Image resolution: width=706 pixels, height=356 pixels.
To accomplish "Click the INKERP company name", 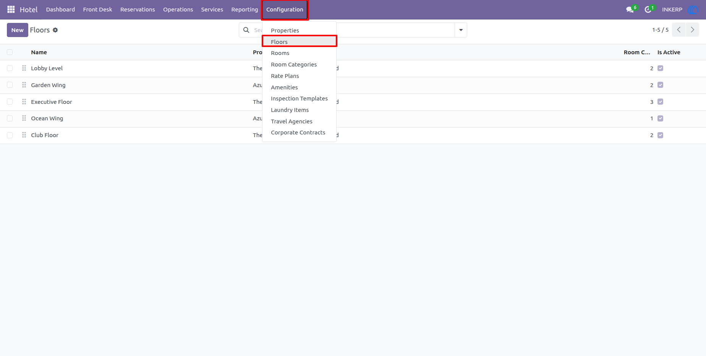I will (672, 10).
